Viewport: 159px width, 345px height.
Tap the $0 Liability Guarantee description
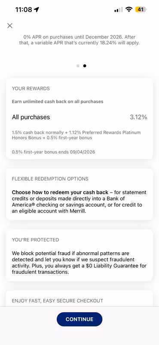click(x=79, y=263)
